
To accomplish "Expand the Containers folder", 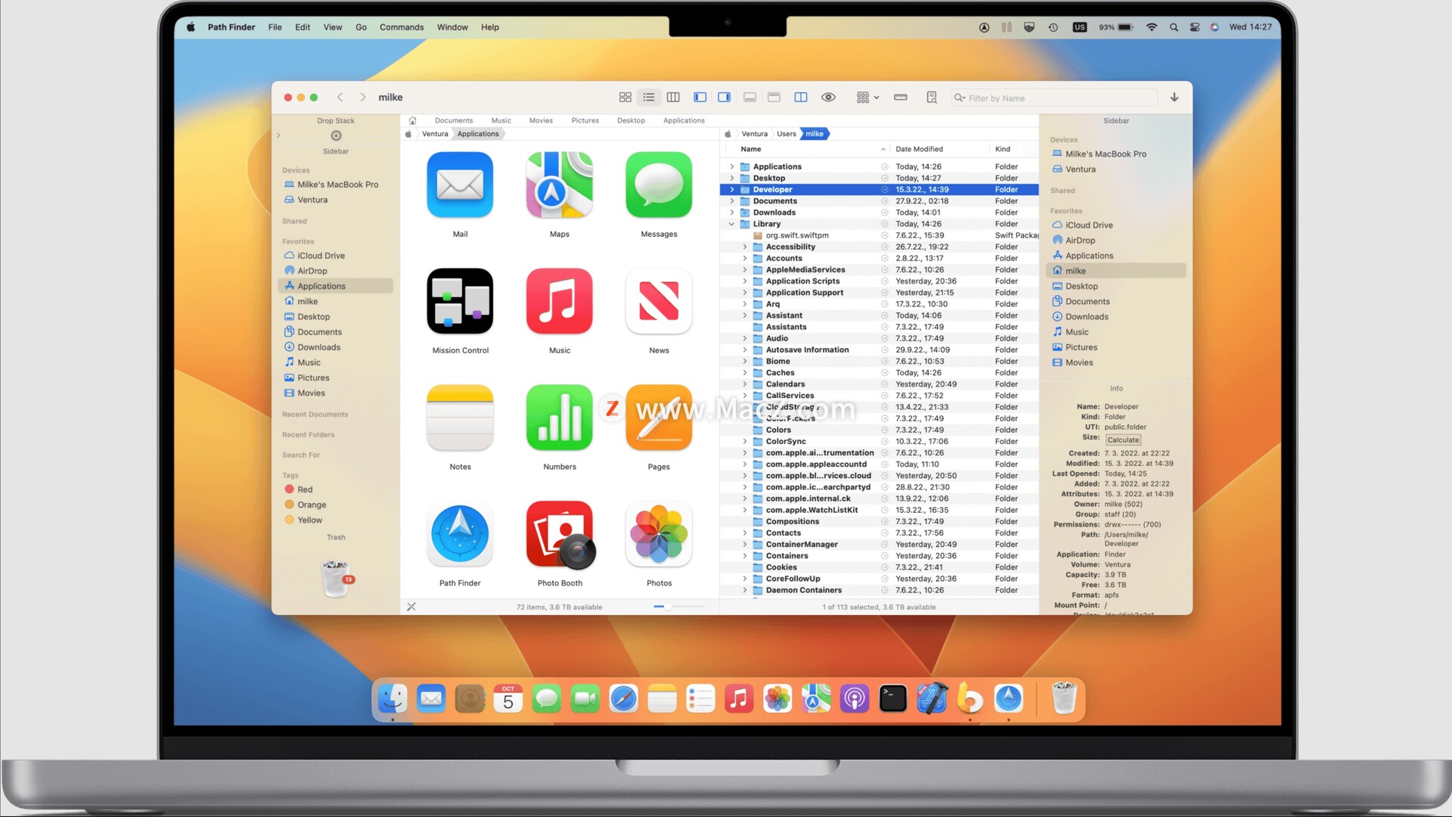I will click(x=744, y=556).
